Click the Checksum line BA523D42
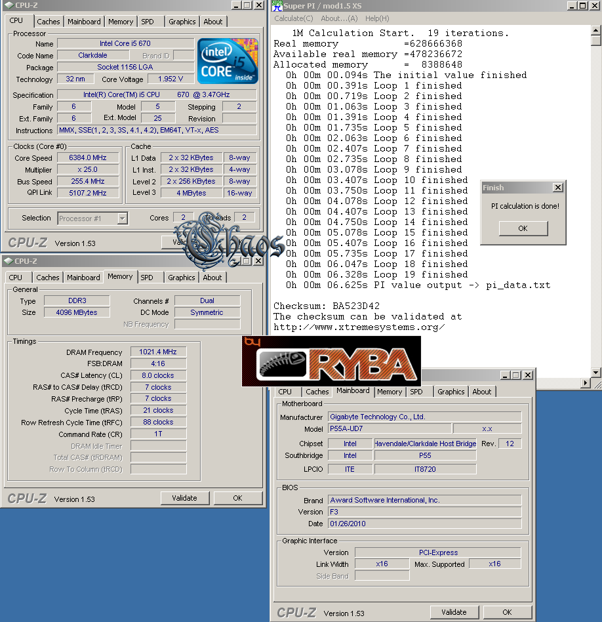 pyautogui.click(x=327, y=306)
